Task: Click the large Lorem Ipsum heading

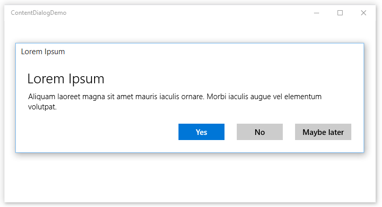Action: tap(66, 79)
